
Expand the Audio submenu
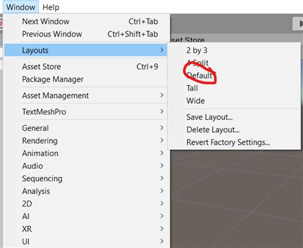pyautogui.click(x=85, y=166)
